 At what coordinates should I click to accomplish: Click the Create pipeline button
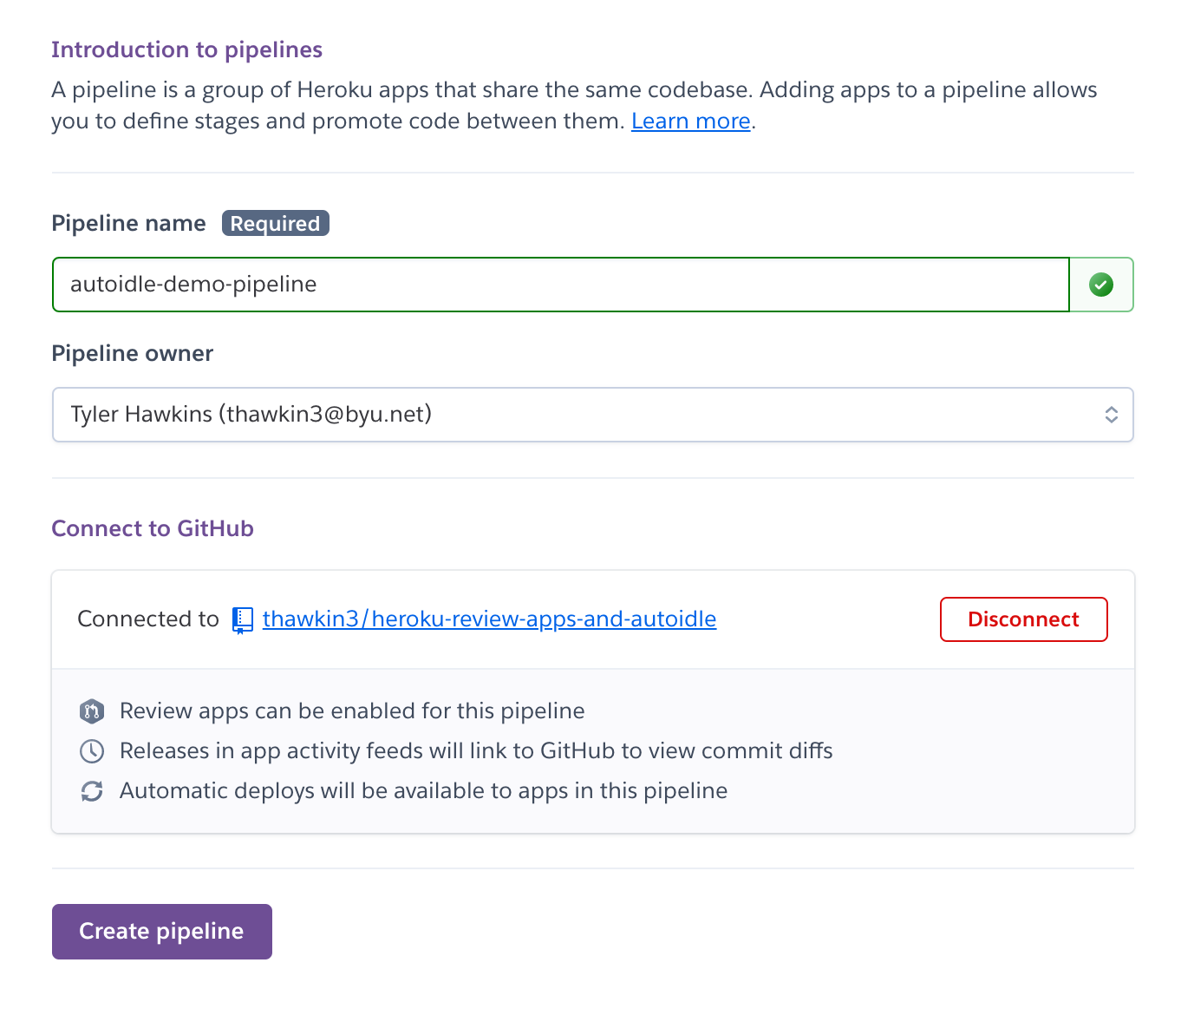click(162, 932)
